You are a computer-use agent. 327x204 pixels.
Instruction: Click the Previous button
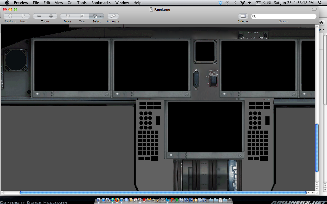pos(10,16)
